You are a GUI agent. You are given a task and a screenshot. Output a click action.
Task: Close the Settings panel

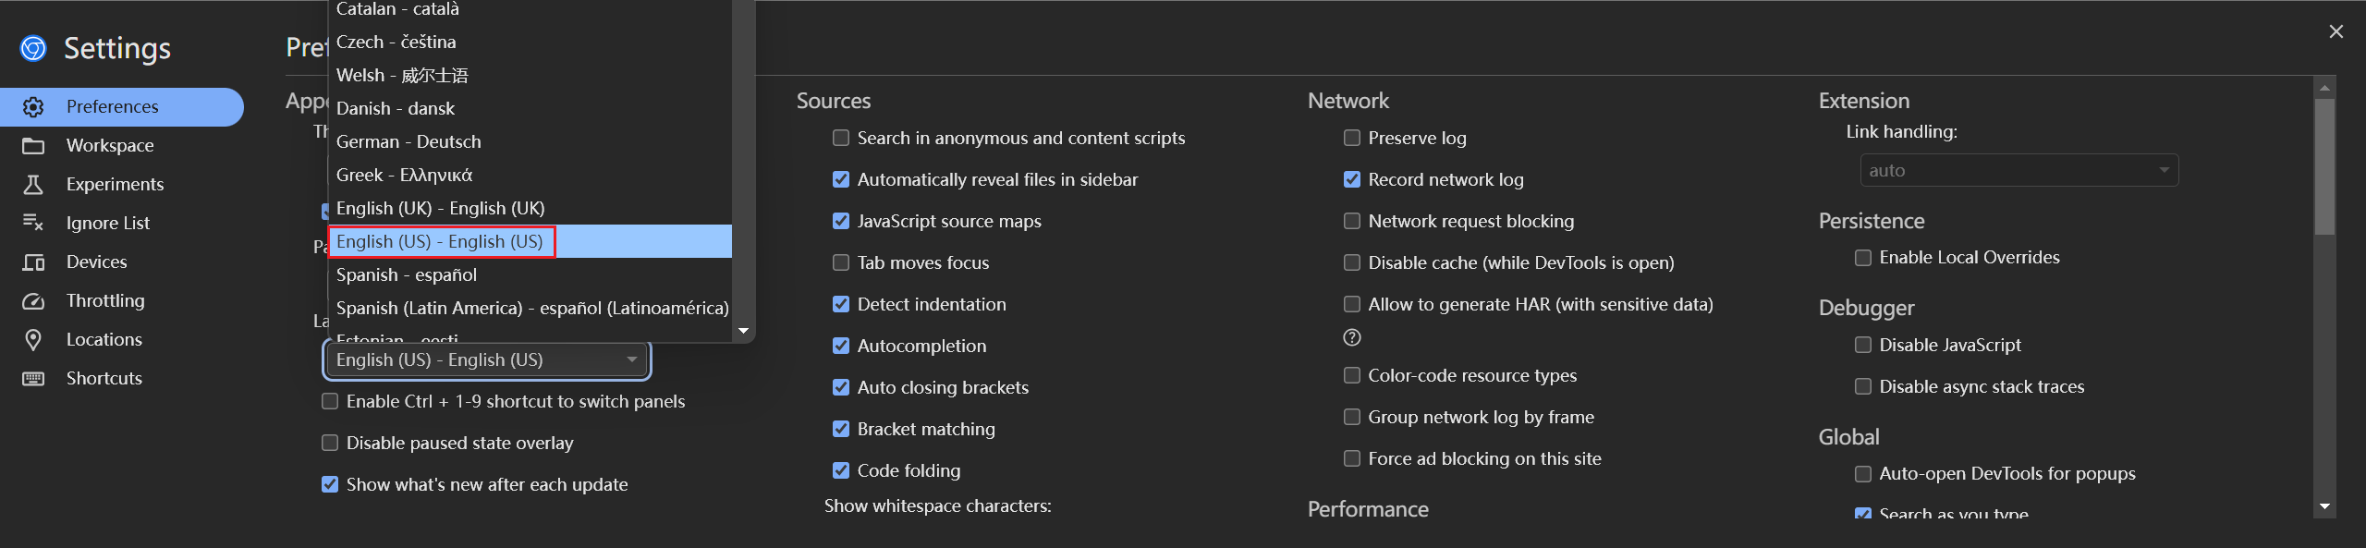2336,31
